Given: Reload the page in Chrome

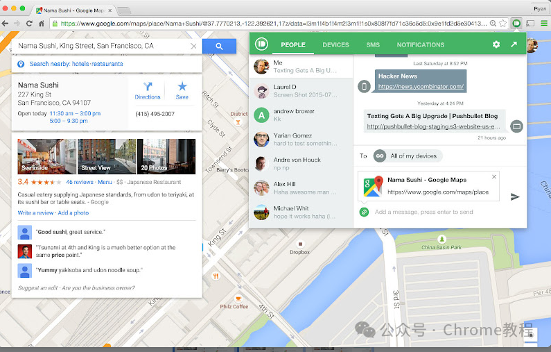Looking at the screenshot, I should (29, 24).
